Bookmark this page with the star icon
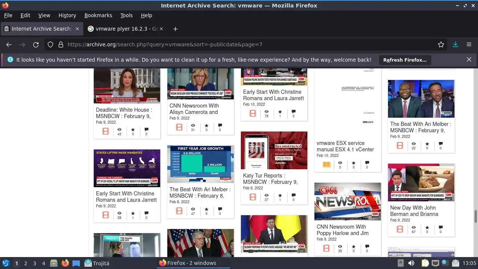478x269 pixels. point(441,44)
